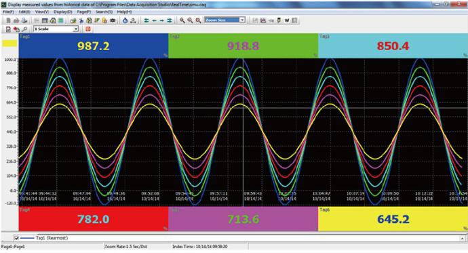
Task: Open the Search menu
Action: pyautogui.click(x=104, y=12)
